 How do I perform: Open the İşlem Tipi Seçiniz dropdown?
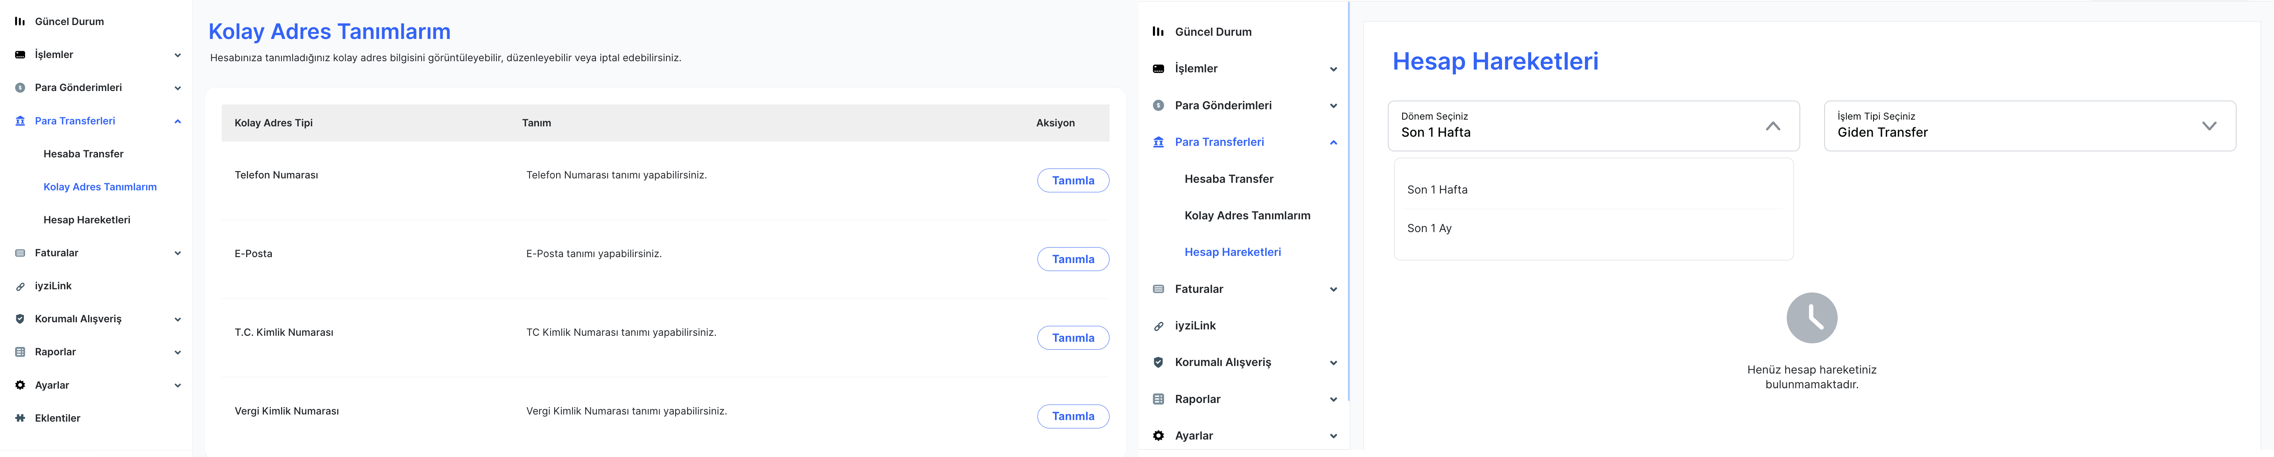point(2030,126)
